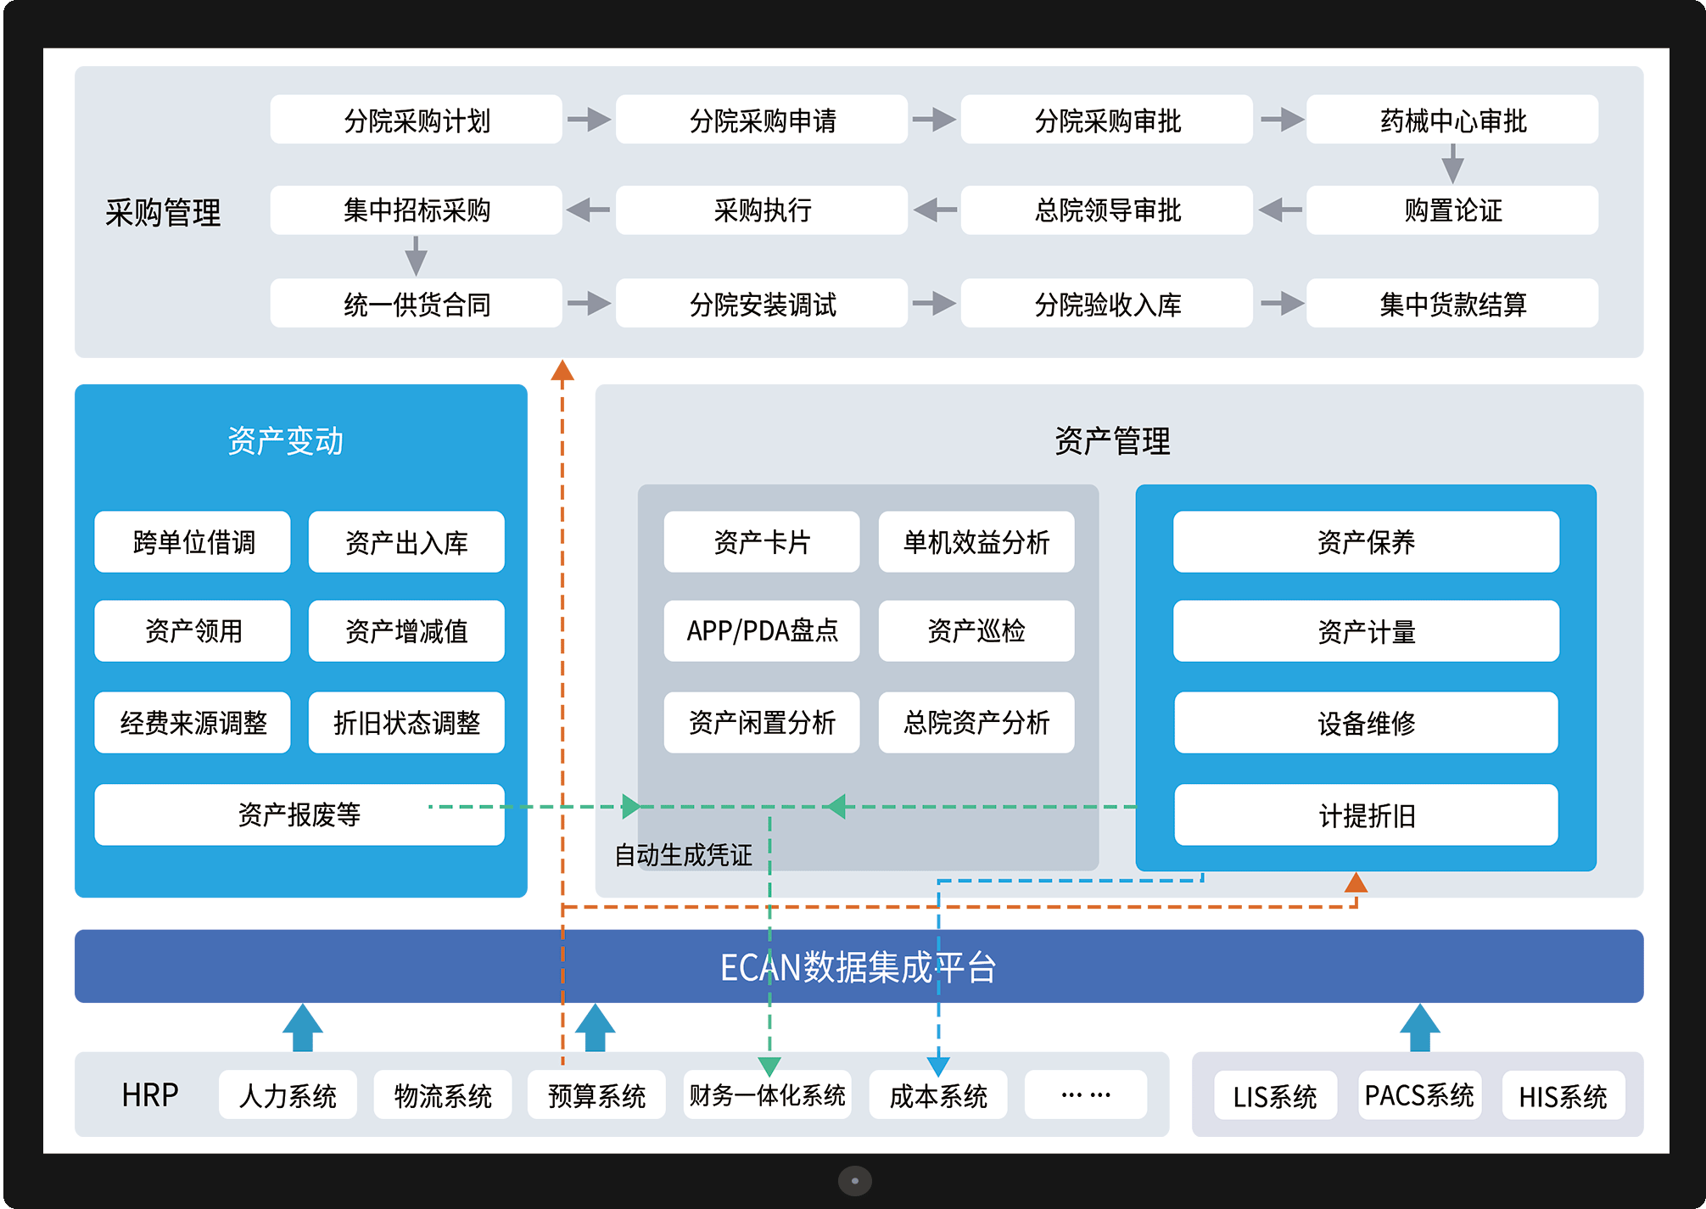Click the blue arrowhead above 成本系统
Screen dimensions: 1706x1209
[x=938, y=1066]
